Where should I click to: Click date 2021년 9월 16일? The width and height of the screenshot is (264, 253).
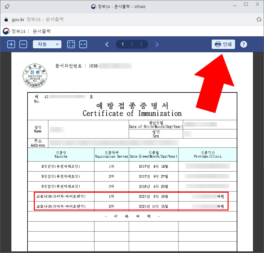[153, 196]
